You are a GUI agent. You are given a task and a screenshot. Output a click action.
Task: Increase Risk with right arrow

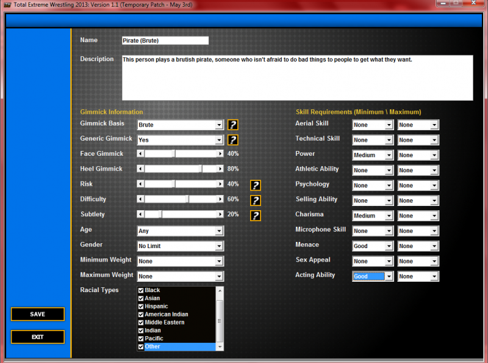(220, 184)
